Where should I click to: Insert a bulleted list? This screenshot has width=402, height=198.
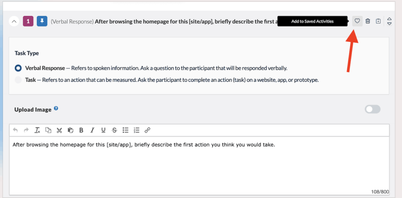[x=125, y=130]
